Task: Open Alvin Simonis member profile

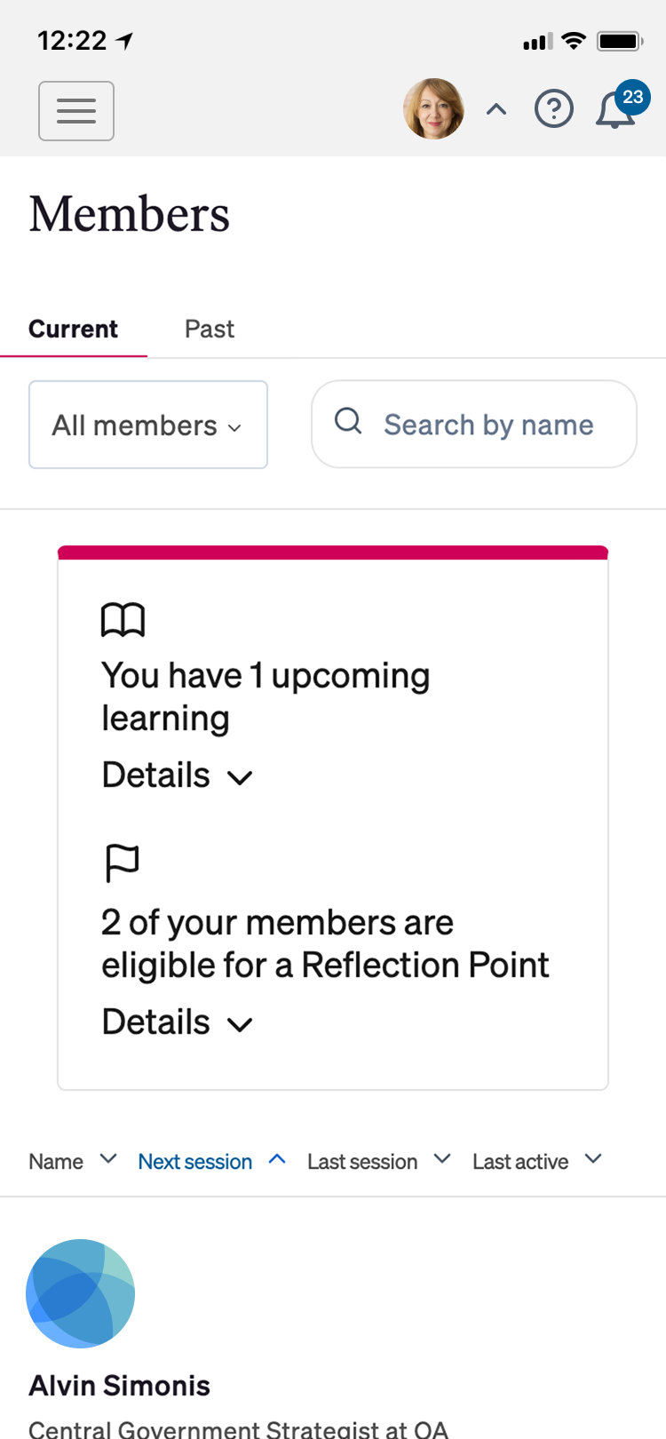Action: point(120,1385)
